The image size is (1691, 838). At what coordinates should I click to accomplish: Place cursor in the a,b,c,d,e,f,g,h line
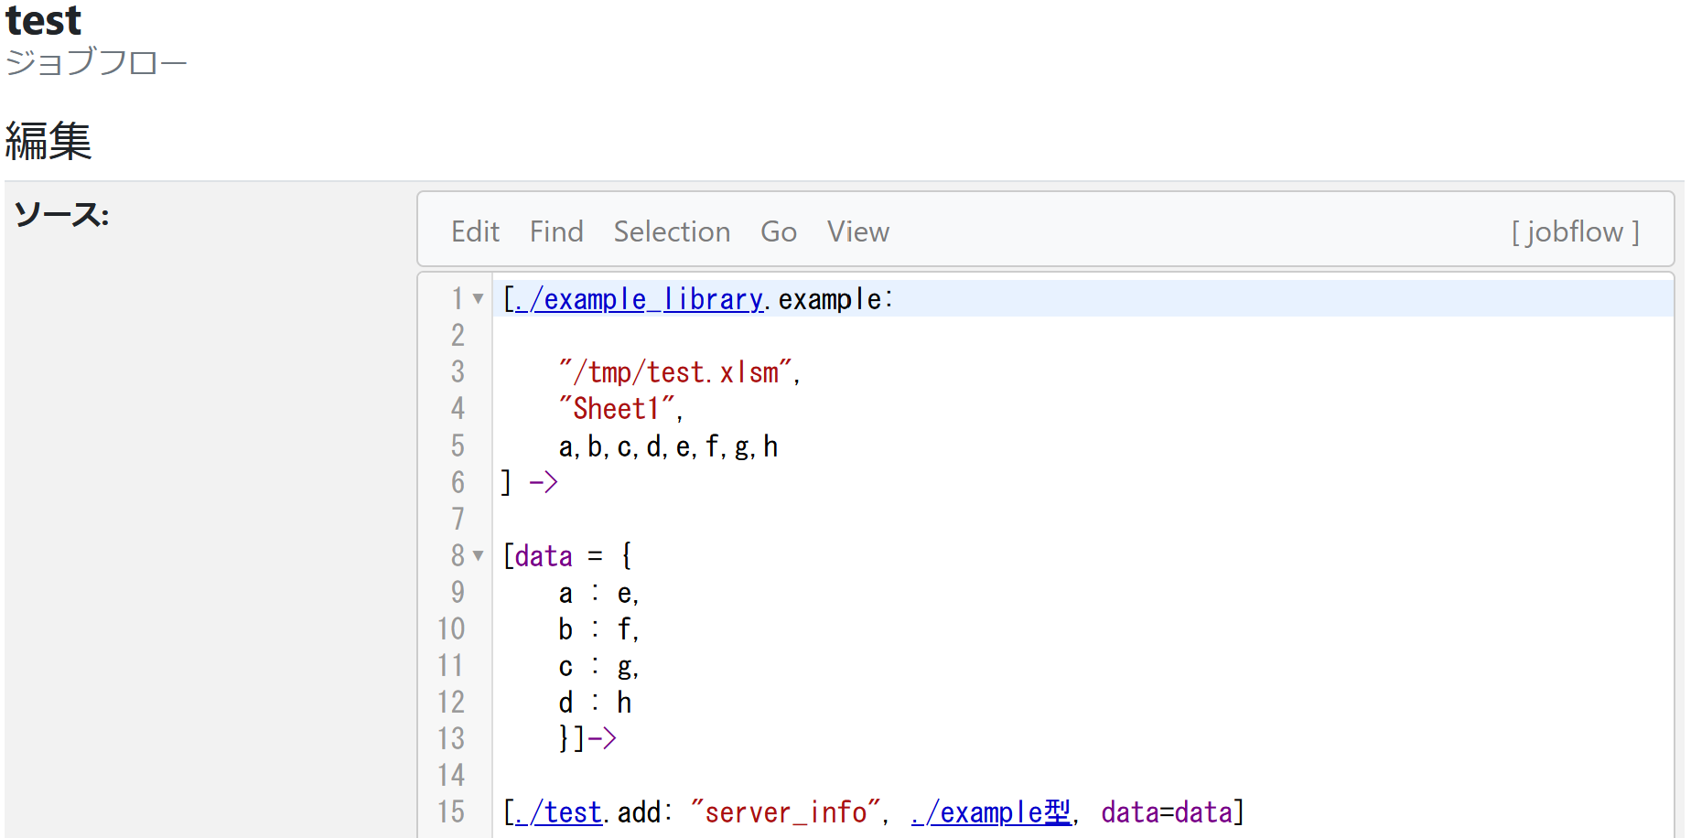(x=668, y=446)
